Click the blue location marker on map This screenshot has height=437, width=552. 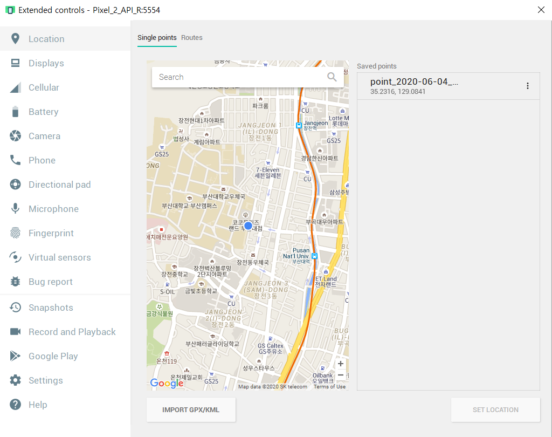click(248, 226)
